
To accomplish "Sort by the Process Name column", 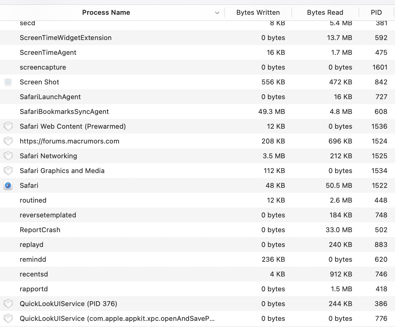I will click(x=106, y=13).
